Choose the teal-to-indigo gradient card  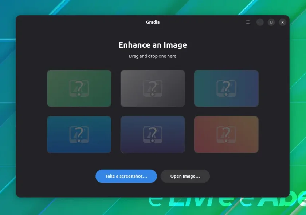tap(226, 88)
